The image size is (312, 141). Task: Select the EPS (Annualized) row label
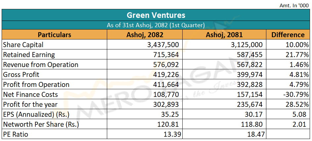[36, 114]
